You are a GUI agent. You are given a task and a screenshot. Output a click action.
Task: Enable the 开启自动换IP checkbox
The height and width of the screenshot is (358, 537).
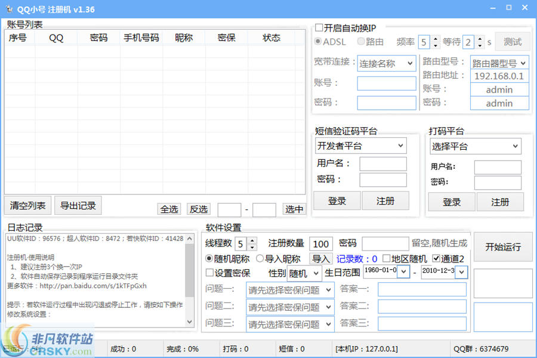[319, 27]
